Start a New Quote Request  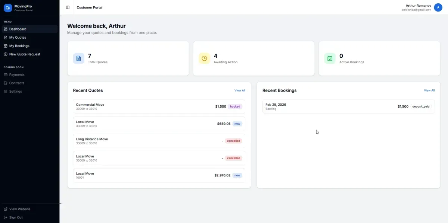(x=25, y=54)
